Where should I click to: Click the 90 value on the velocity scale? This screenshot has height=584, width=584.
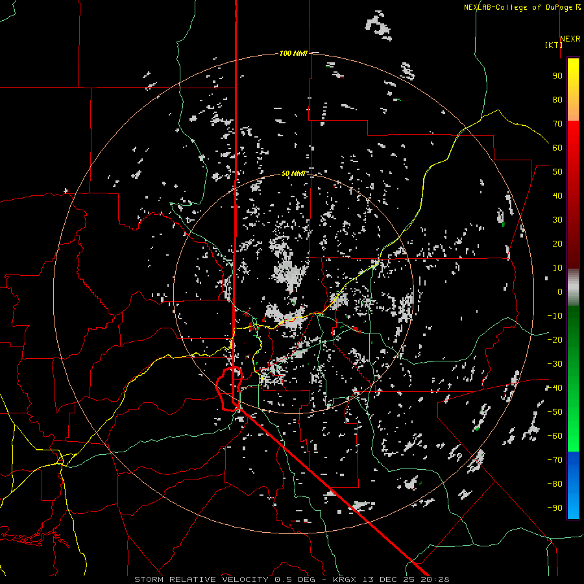pos(557,76)
